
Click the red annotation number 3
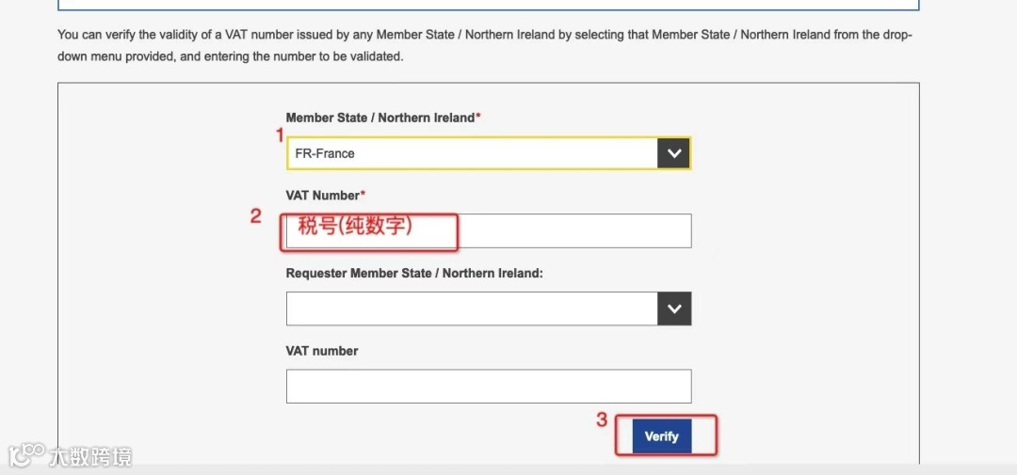coord(602,420)
